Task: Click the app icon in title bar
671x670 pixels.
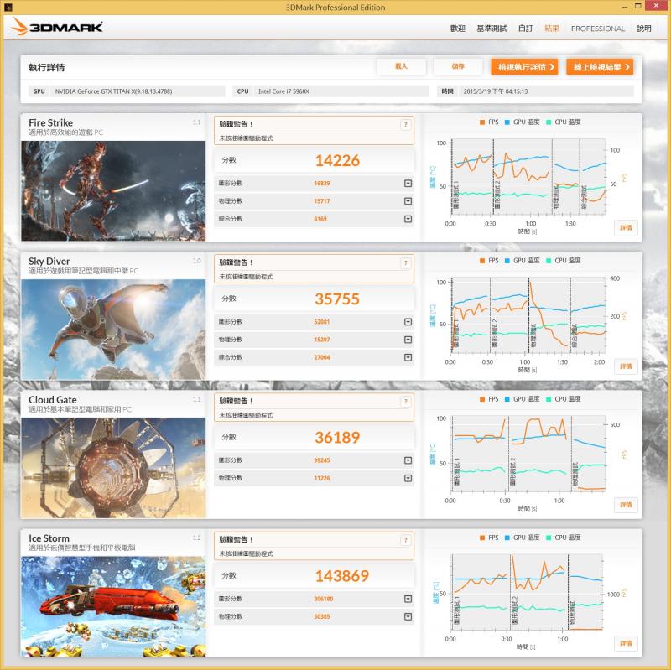Action: point(8,8)
